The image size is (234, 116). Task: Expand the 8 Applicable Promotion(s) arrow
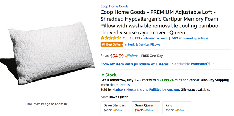tap(213, 63)
